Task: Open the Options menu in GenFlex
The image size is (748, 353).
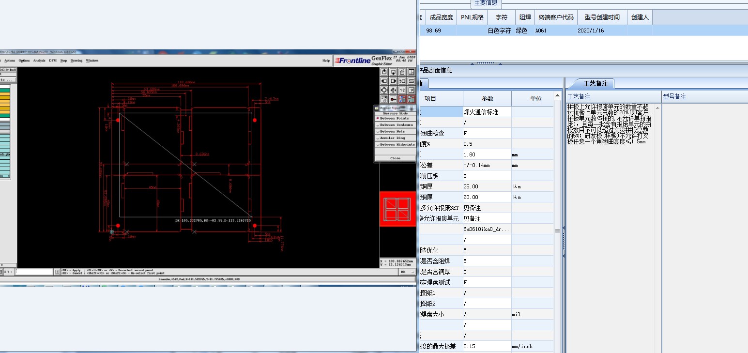Action: coord(24,61)
